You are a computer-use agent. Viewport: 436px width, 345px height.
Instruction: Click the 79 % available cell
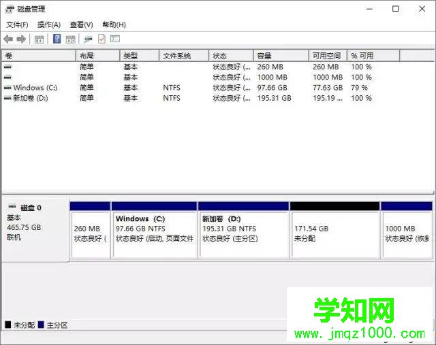click(359, 88)
